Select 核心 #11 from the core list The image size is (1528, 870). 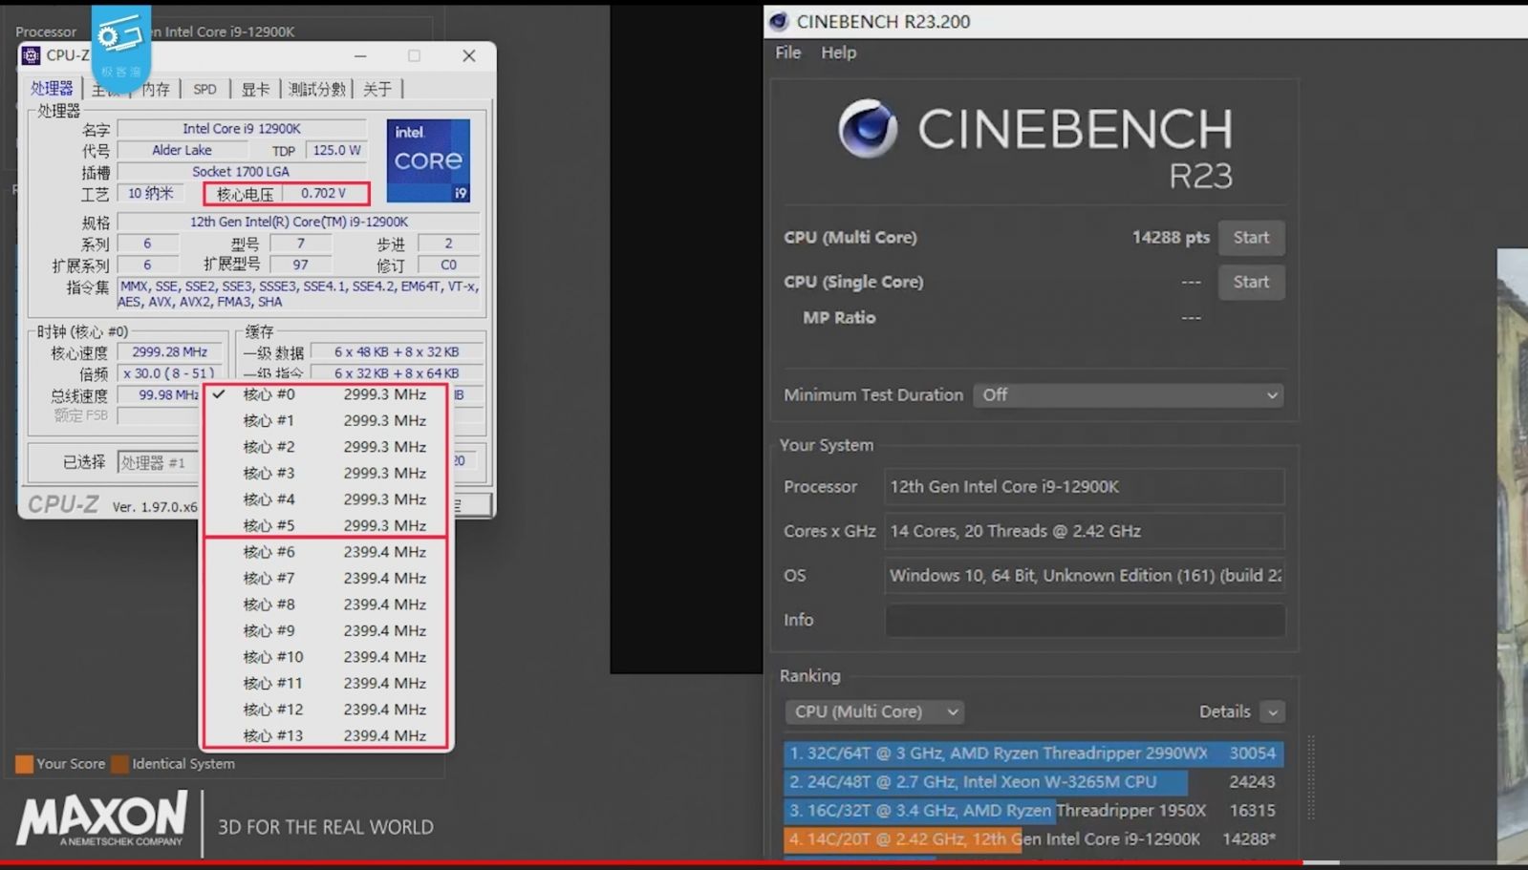[326, 683]
